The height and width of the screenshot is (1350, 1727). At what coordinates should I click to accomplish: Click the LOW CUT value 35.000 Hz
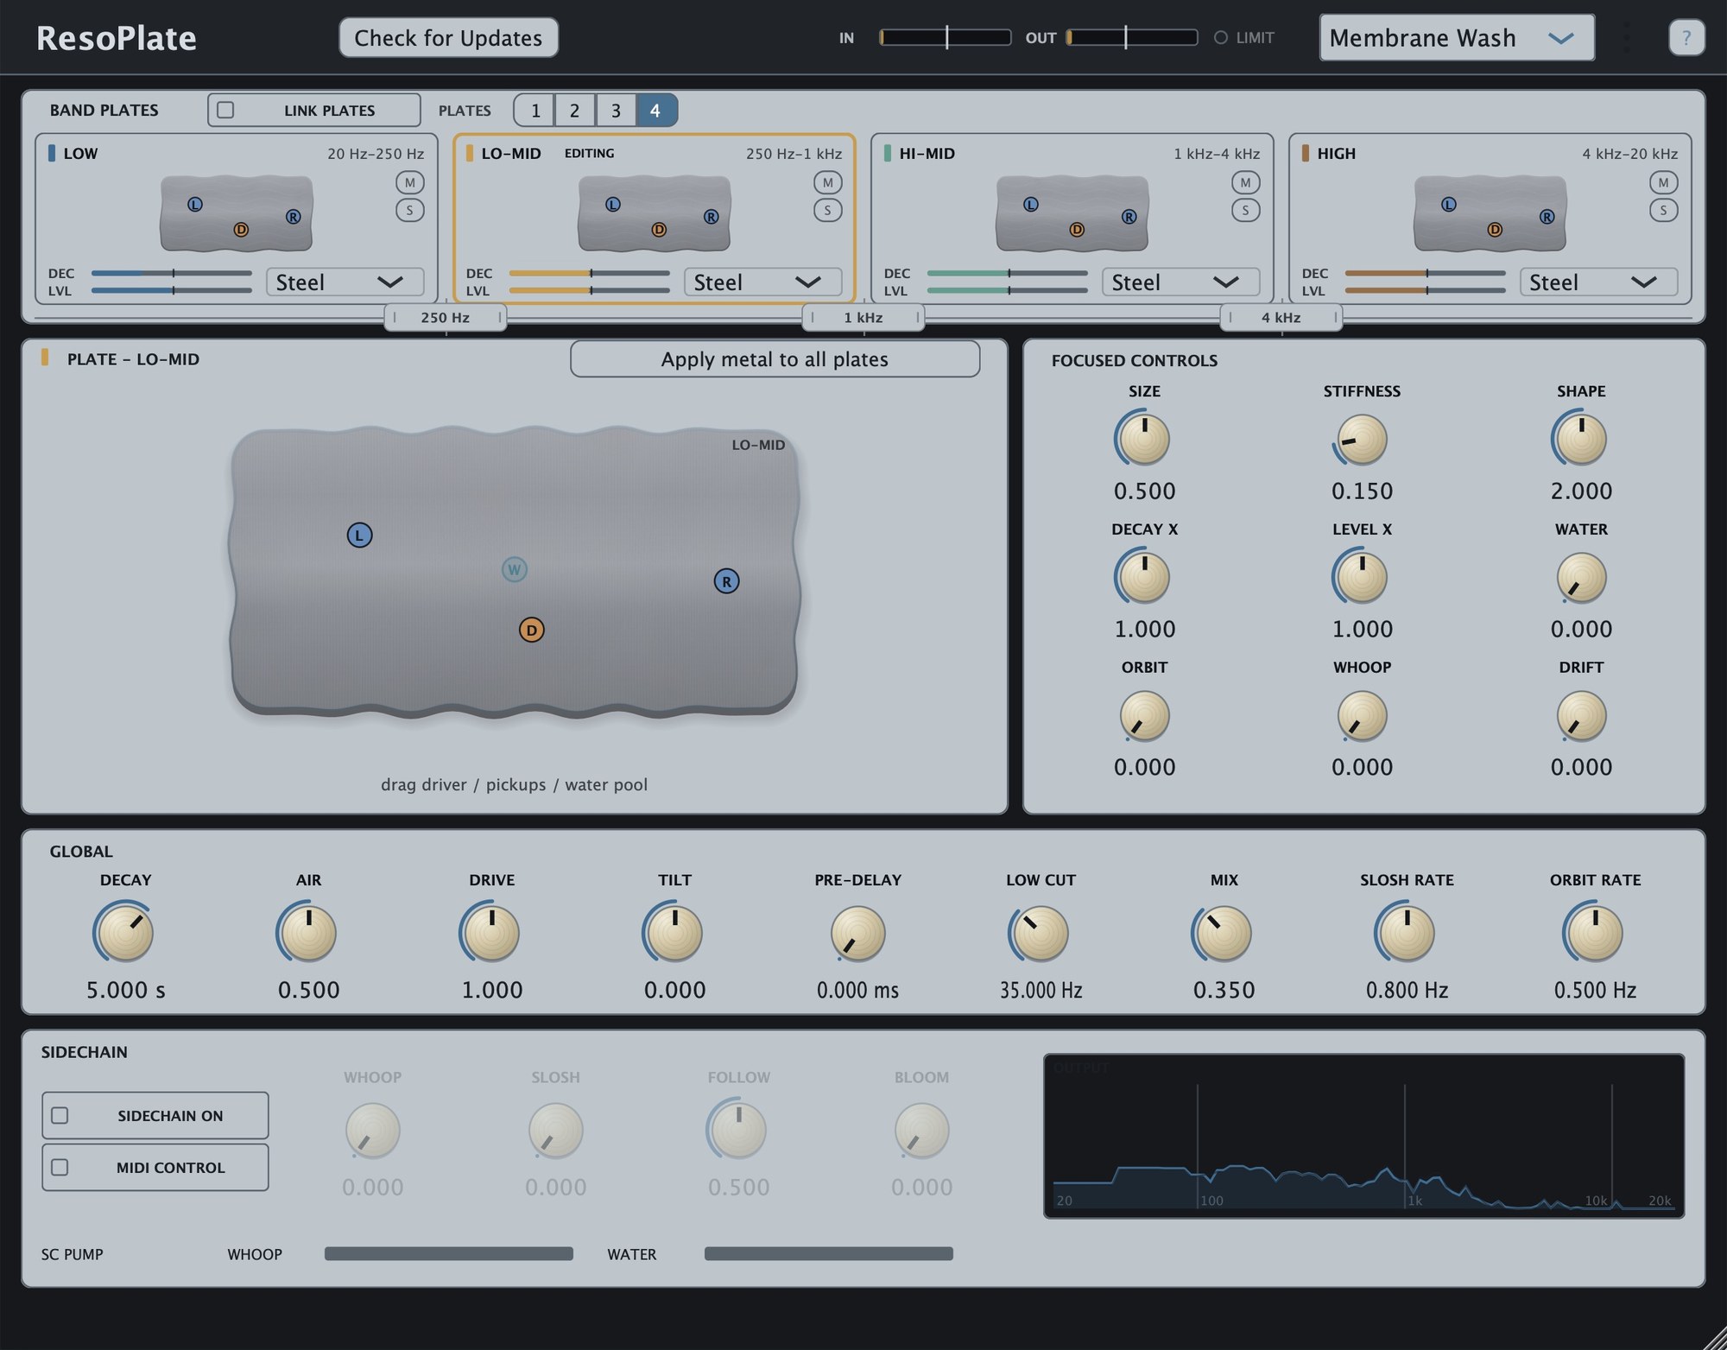(x=1041, y=990)
